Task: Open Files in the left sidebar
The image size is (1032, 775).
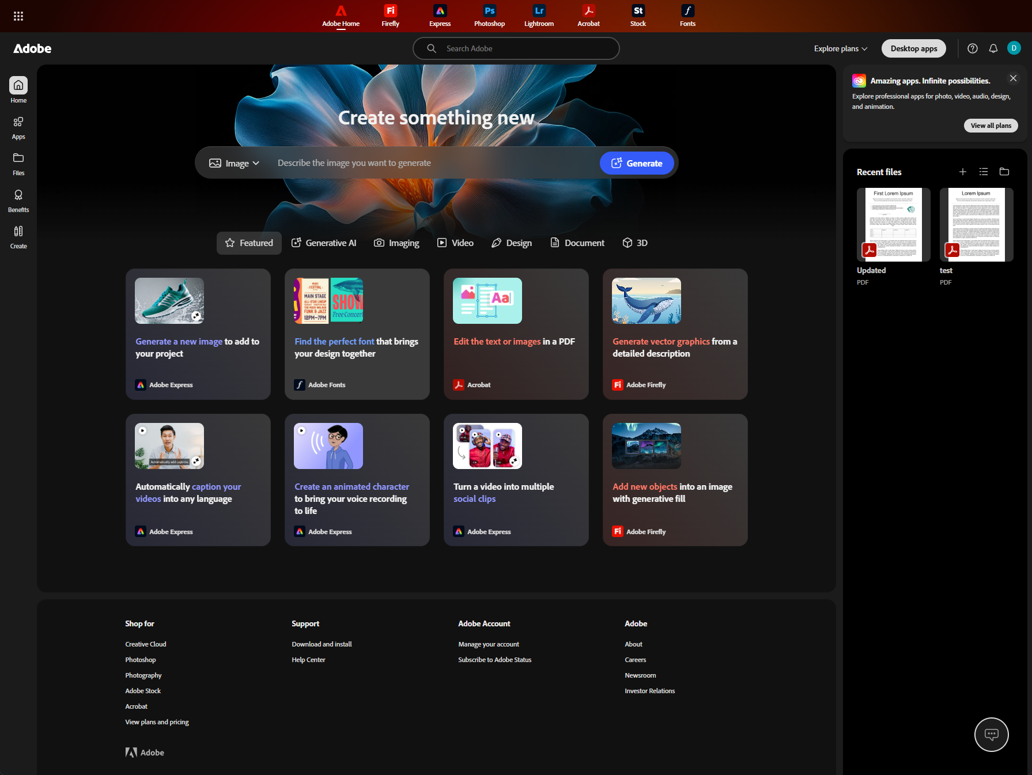Action: pos(18,164)
